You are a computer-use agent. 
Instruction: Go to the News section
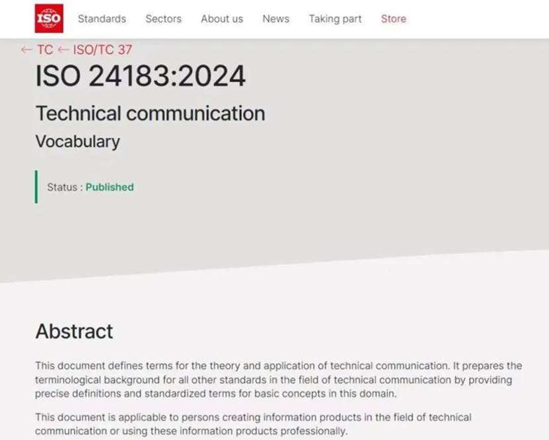276,19
